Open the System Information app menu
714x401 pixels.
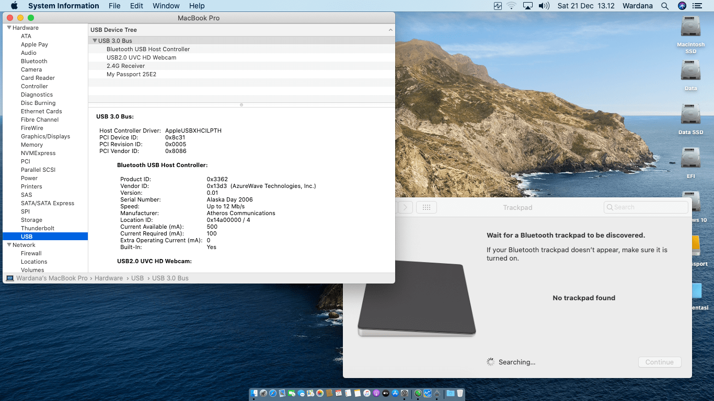pyautogui.click(x=63, y=6)
